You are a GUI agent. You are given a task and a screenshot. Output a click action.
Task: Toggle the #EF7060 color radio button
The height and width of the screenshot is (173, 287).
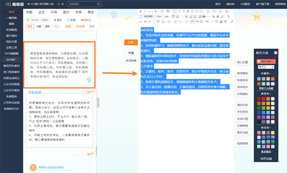click(259, 61)
